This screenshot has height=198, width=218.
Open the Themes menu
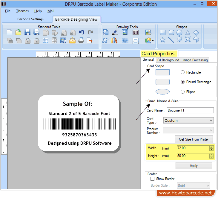pyautogui.click(x=22, y=11)
